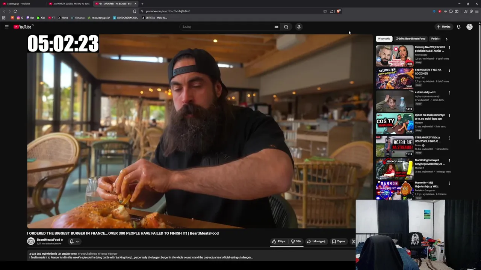This screenshot has height=270, width=481.
Task: Open more options for the 4 dzień dally video
Action: tap(449, 93)
